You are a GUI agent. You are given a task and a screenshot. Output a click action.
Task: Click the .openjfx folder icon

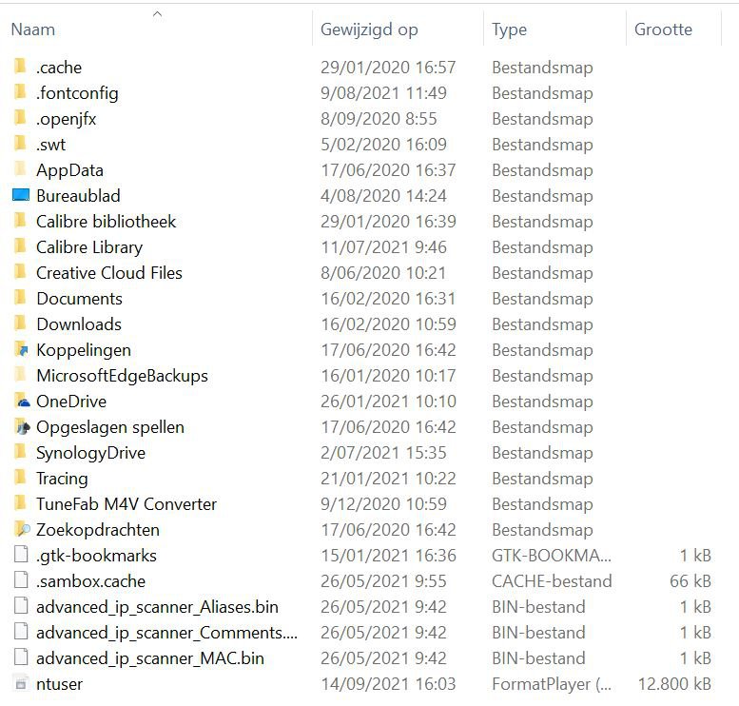click(20, 118)
